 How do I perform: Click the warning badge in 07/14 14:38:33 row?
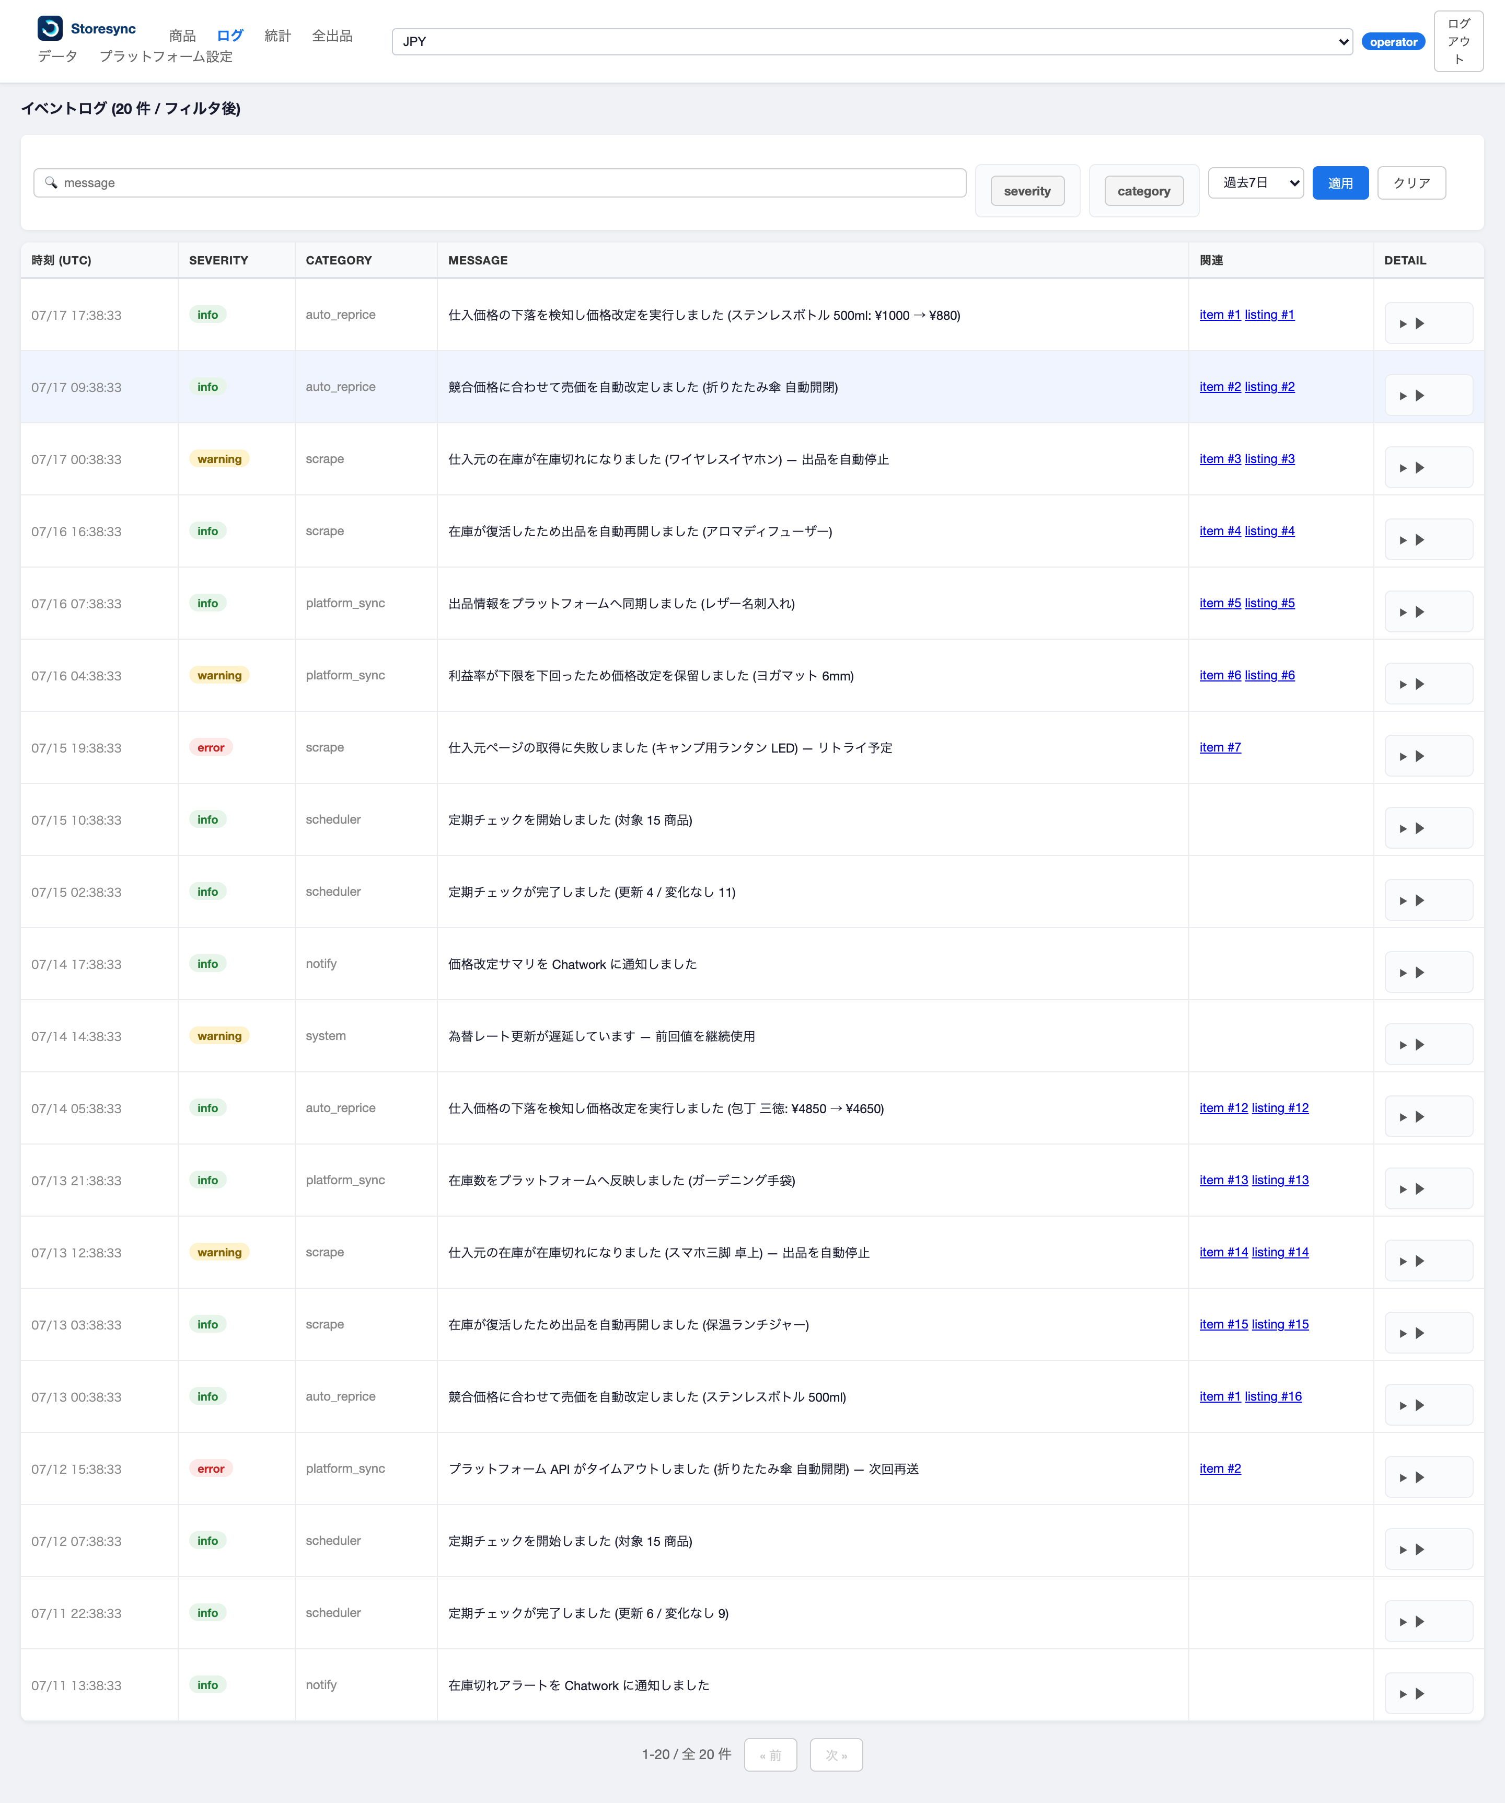click(219, 1035)
